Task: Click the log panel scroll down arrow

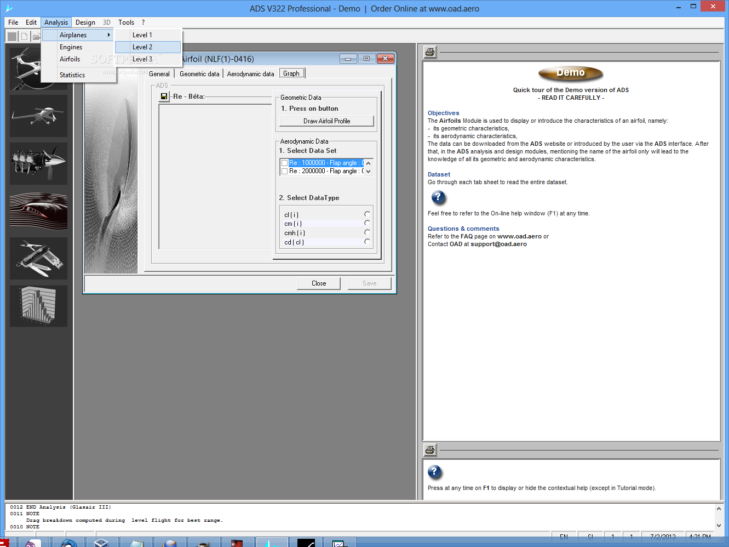Action: click(719, 526)
